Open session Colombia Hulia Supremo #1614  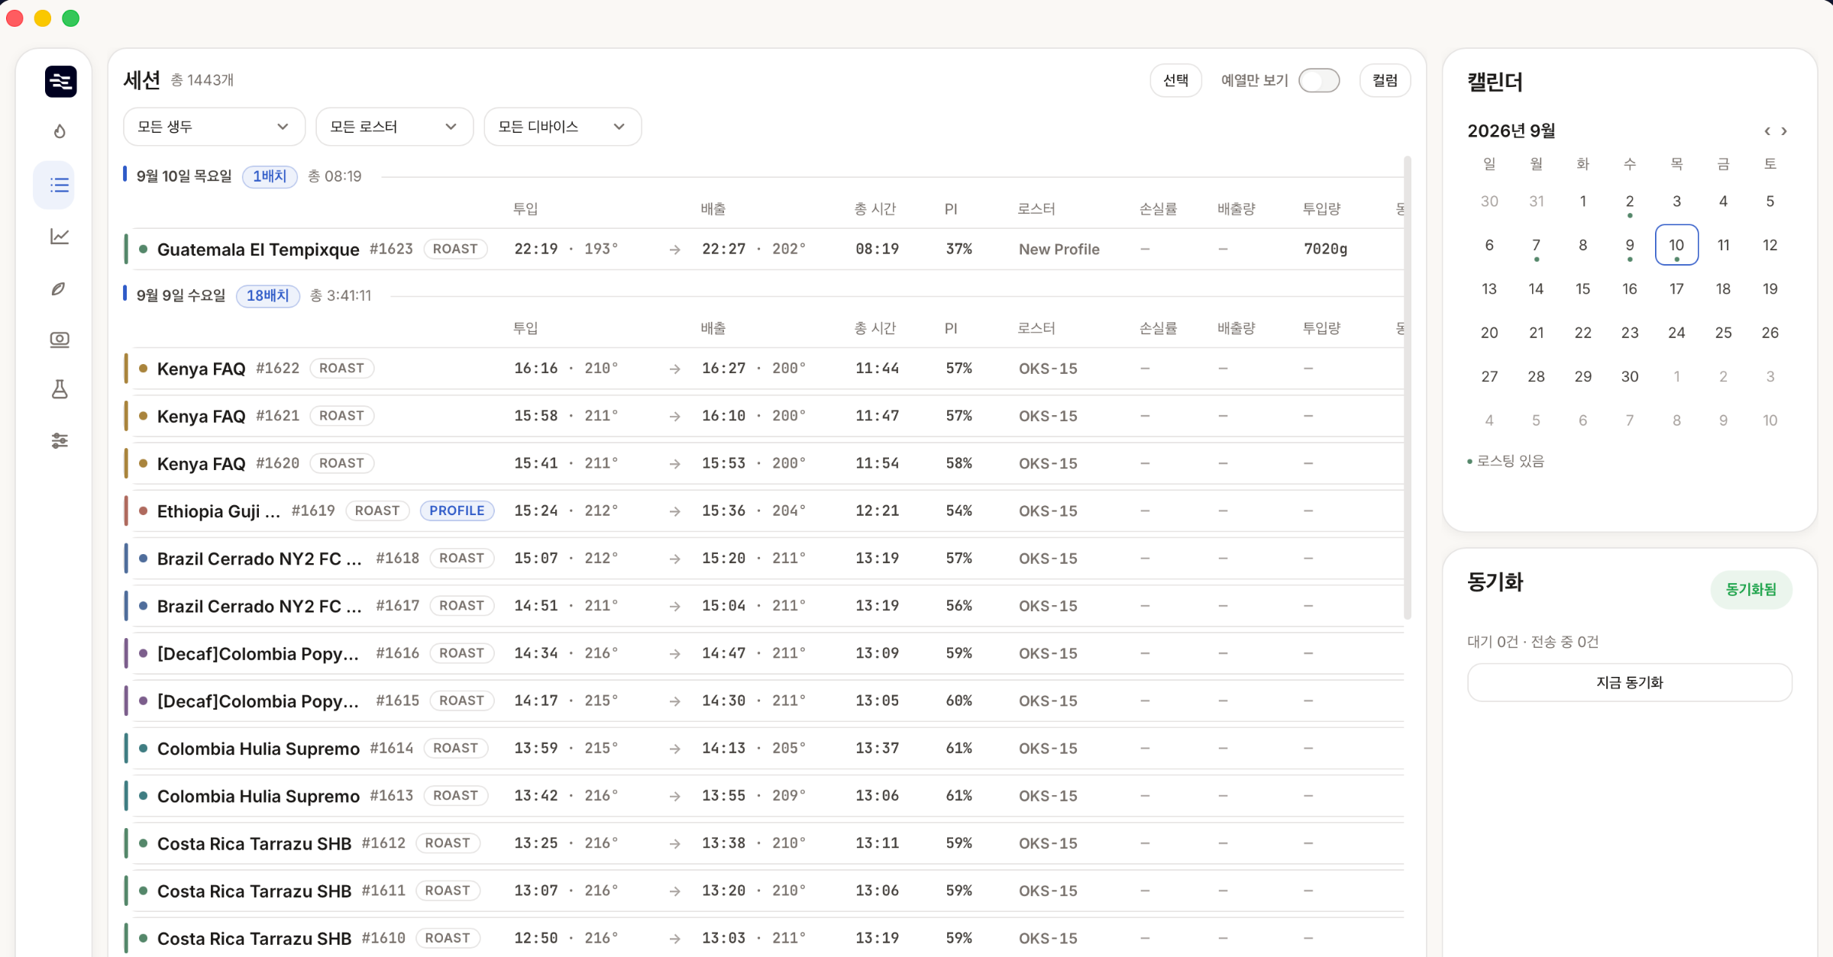coord(764,748)
